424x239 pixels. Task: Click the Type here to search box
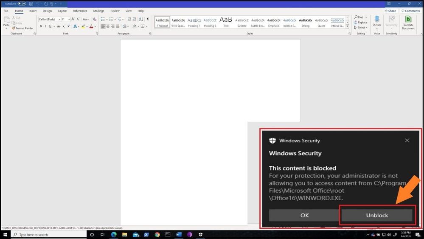pos(49,235)
